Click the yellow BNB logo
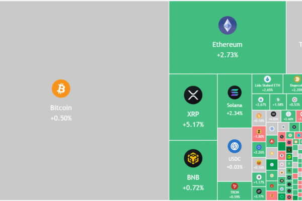The image size is (302, 201). 193,159
